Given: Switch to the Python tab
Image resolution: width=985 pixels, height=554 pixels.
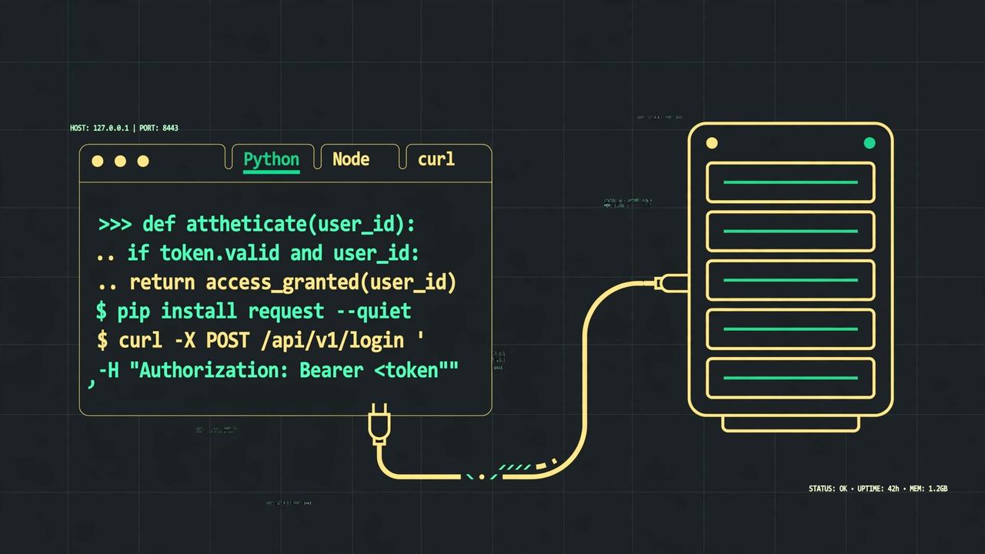Looking at the screenshot, I should (x=271, y=159).
